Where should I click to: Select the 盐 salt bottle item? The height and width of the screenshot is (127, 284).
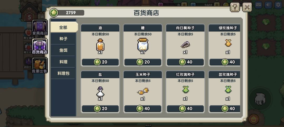pyautogui.click(x=100, y=92)
